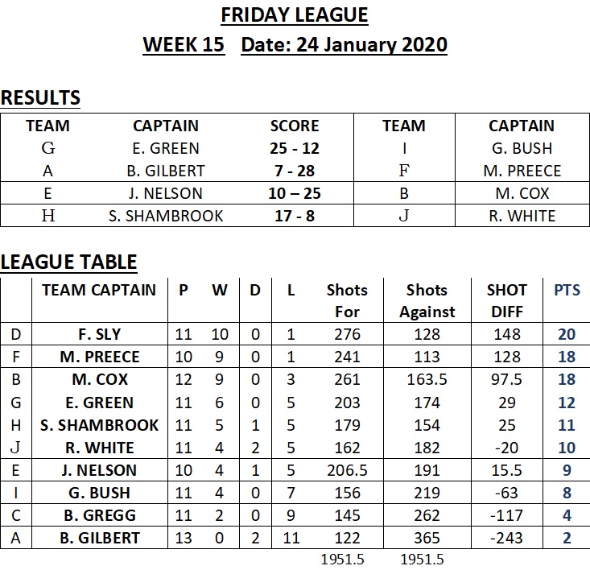590x570 pixels.
Task: Click the 1951.5 total under Shots For
Action: click(x=342, y=560)
